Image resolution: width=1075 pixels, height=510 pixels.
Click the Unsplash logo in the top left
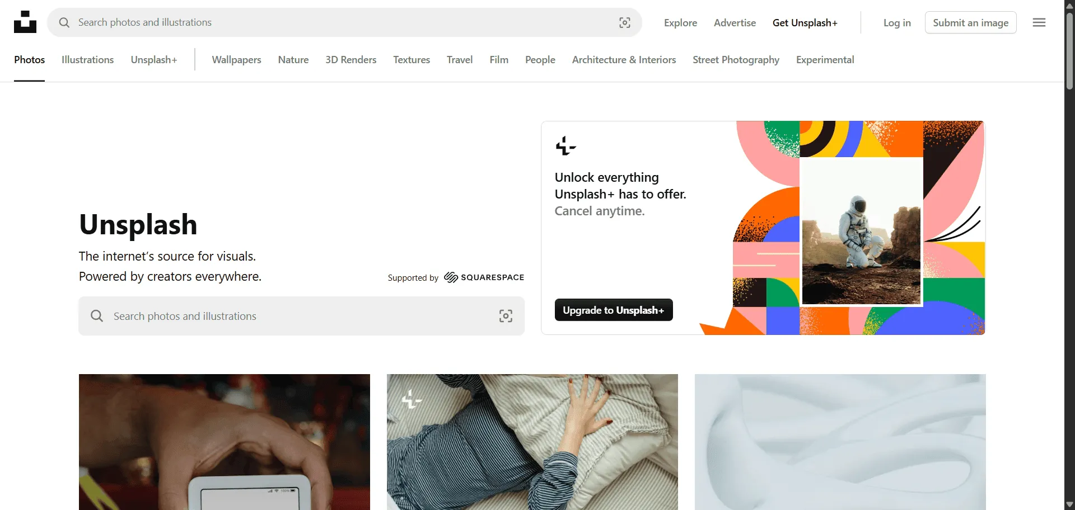click(25, 21)
